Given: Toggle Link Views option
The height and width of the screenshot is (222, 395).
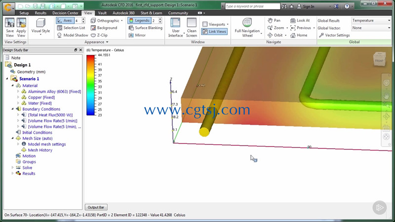Looking at the screenshot, I should pos(214,32).
